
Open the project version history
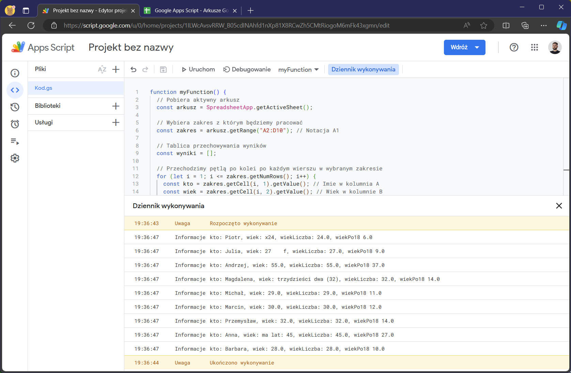pyautogui.click(x=15, y=107)
